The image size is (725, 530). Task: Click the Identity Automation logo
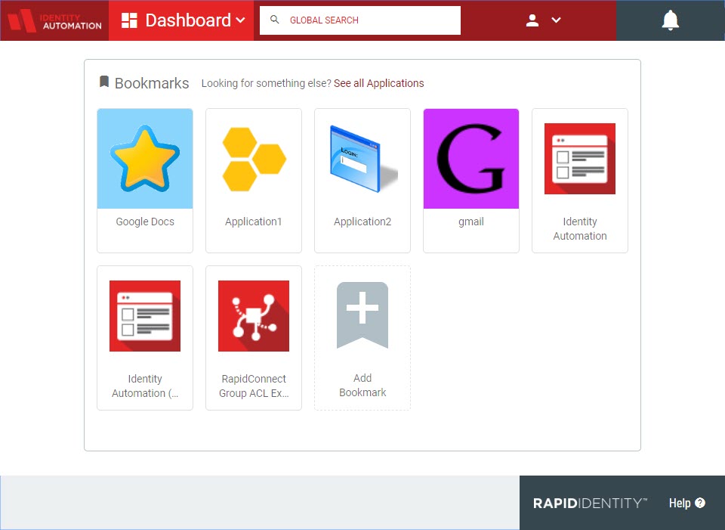54,20
